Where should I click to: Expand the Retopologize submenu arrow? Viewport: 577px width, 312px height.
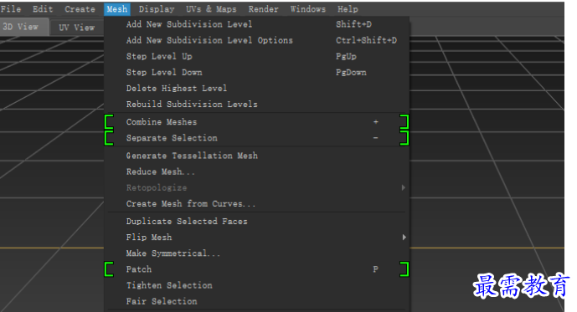pos(404,188)
